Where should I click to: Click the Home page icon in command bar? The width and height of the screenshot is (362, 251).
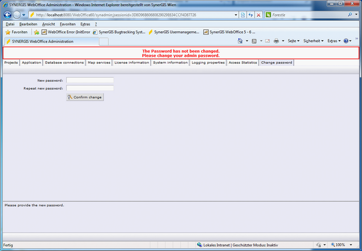240,41
